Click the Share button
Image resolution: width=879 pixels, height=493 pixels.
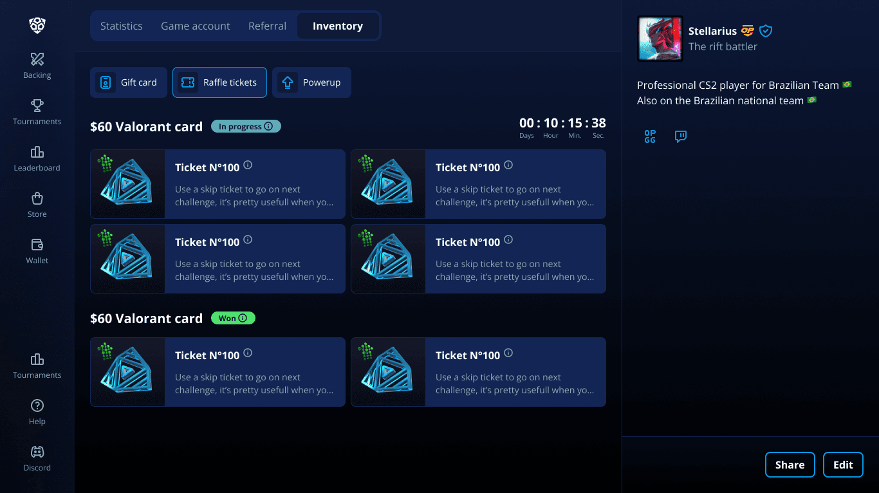[x=790, y=465]
